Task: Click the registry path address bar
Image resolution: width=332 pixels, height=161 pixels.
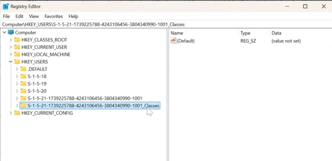Action: point(166,24)
